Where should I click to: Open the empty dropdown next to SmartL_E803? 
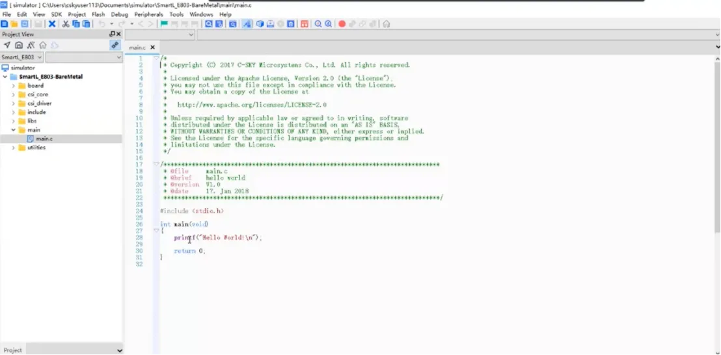pyautogui.click(x=84, y=57)
